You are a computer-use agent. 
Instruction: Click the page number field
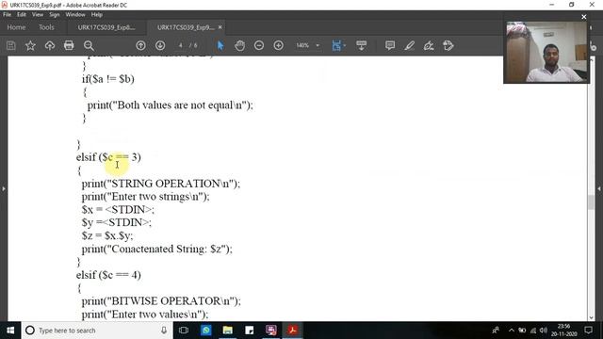pyautogui.click(x=181, y=46)
